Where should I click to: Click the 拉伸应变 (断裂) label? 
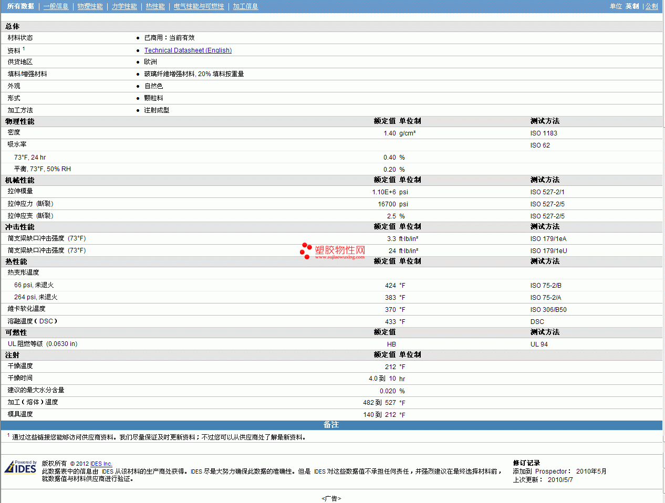point(30,216)
